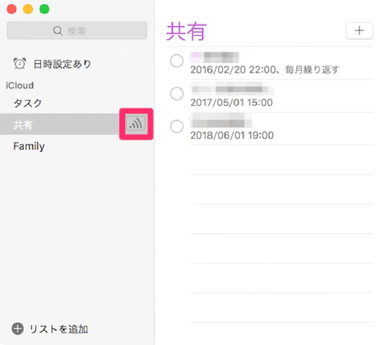Click the green full-screen window button
This screenshot has height=345, width=385.
[x=44, y=9]
